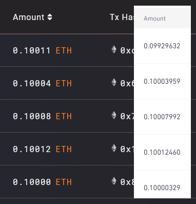
Task: Sort by Amount using the arrows icon
Action: pyautogui.click(x=50, y=17)
